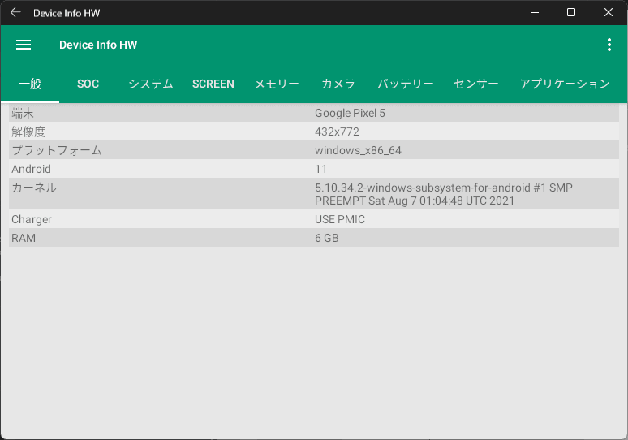Switch to the SOC tab

pos(88,84)
